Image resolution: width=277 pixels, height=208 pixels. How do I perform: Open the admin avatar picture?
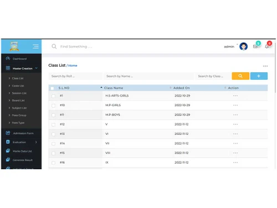[x=243, y=47]
